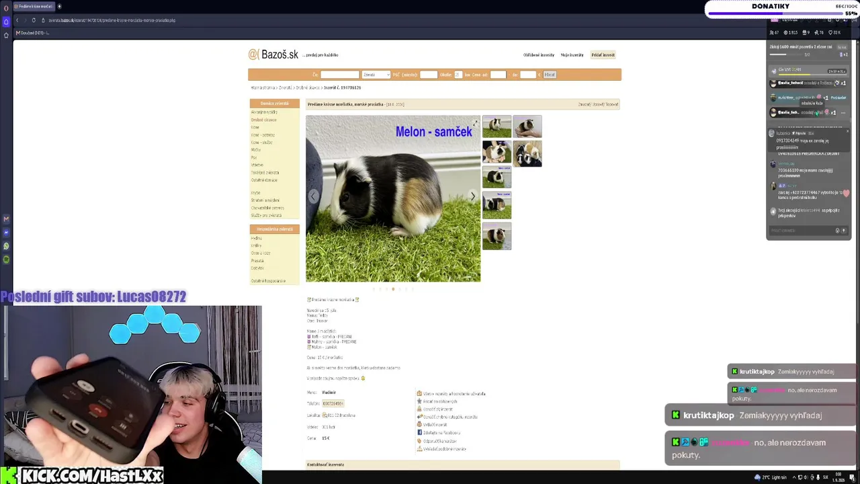
Task: Click the printer icon for Vytlačiť inzerát
Action: (419, 425)
